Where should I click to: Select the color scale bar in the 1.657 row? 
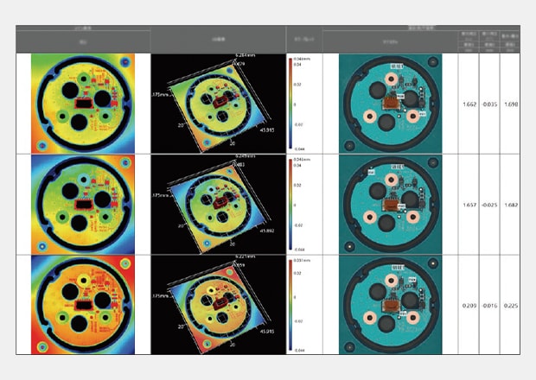pyautogui.click(x=290, y=204)
